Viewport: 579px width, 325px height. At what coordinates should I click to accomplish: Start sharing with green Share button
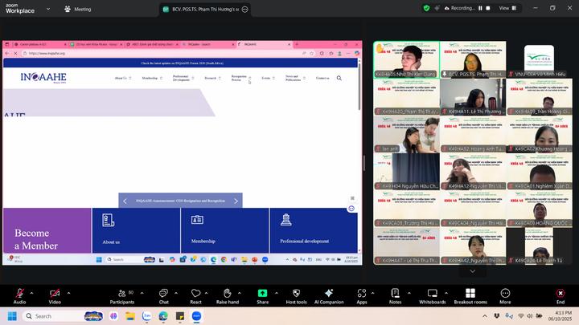pyautogui.click(x=262, y=294)
